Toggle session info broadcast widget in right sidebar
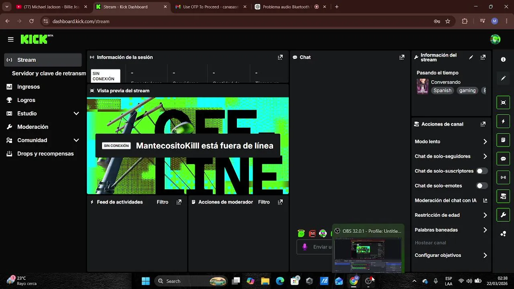The width and height of the screenshot is (514, 289). pyautogui.click(x=503, y=177)
